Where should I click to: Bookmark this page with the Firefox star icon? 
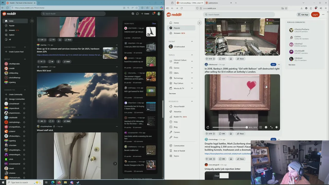click(x=286, y=8)
